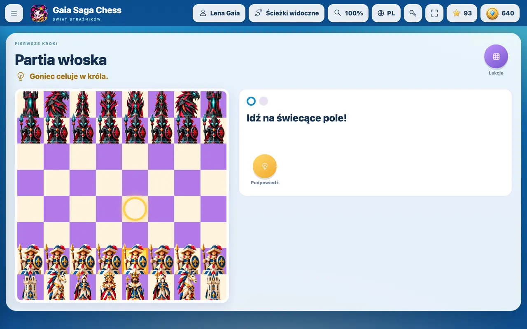Open the 100% zoom control
527x329 pixels.
348,13
